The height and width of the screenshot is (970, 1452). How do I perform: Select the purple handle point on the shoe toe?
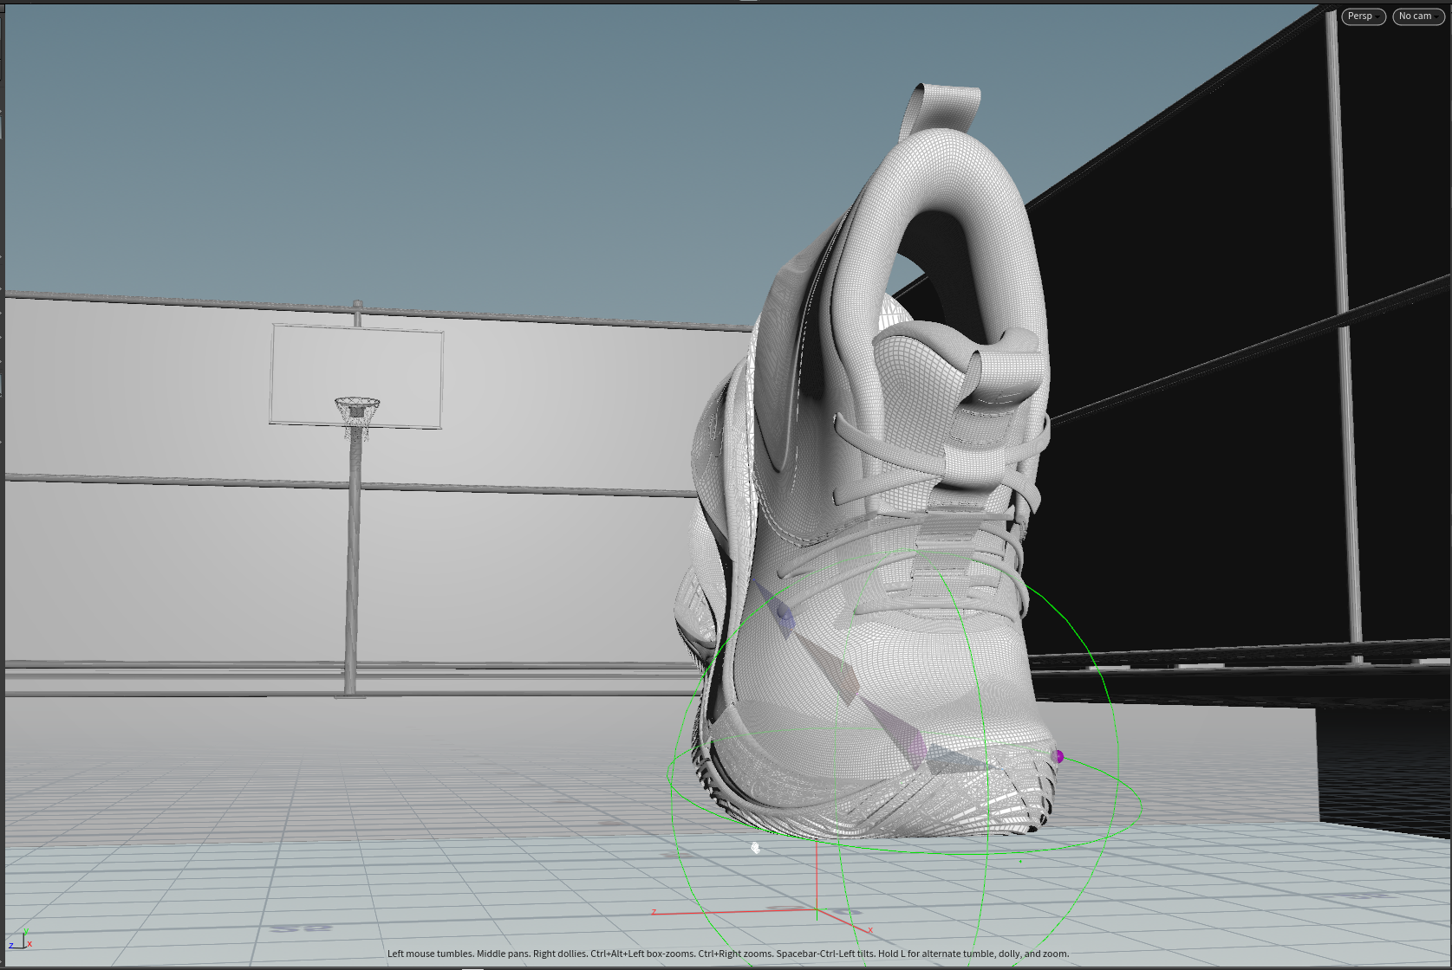tap(1058, 757)
